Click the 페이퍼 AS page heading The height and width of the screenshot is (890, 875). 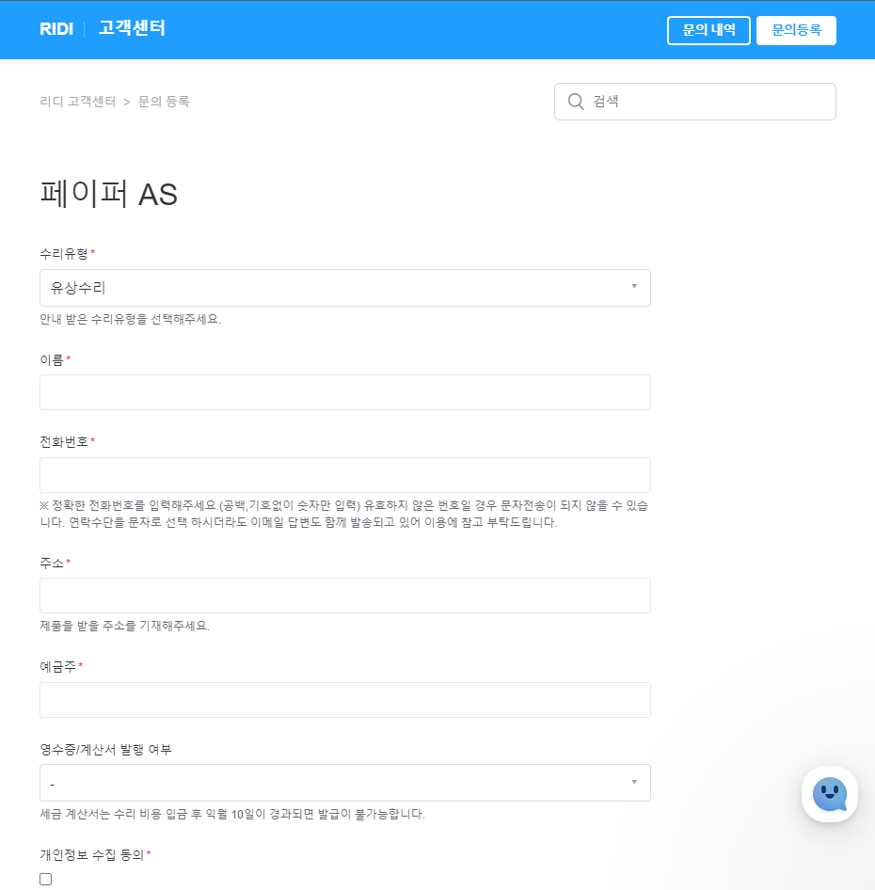point(108,194)
